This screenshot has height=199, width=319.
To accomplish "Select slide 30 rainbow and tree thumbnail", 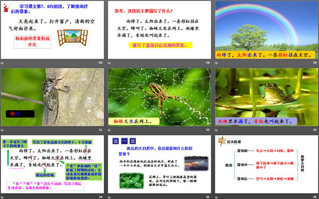I will (x=267, y=30).
